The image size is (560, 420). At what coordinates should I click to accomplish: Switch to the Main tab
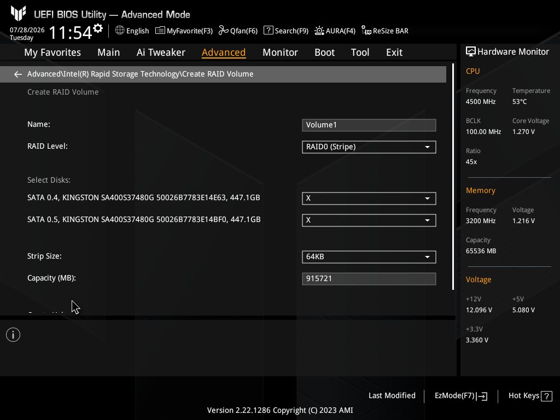click(x=109, y=52)
